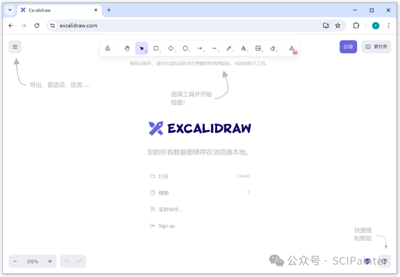The width and height of the screenshot is (400, 277).
Task: Reset zoom by clicking 191%
Action: coord(32,261)
